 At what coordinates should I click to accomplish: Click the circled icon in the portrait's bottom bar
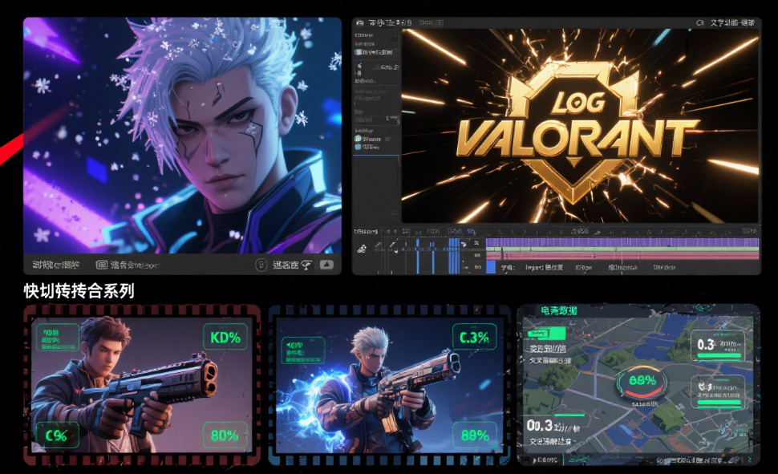[261, 265]
